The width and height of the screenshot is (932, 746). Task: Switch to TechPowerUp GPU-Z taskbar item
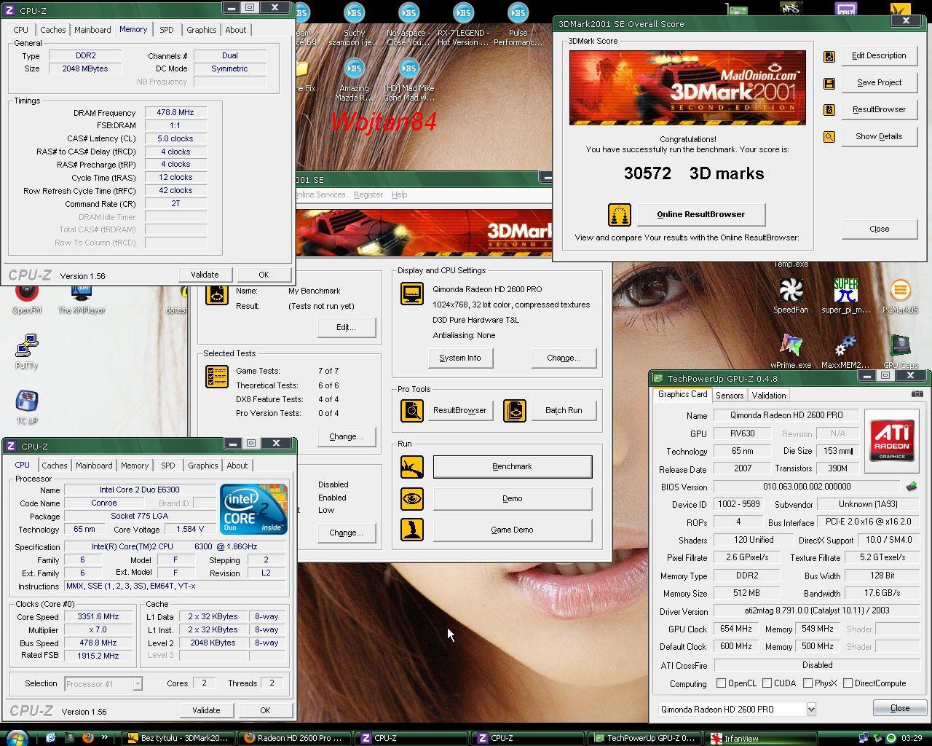645,738
